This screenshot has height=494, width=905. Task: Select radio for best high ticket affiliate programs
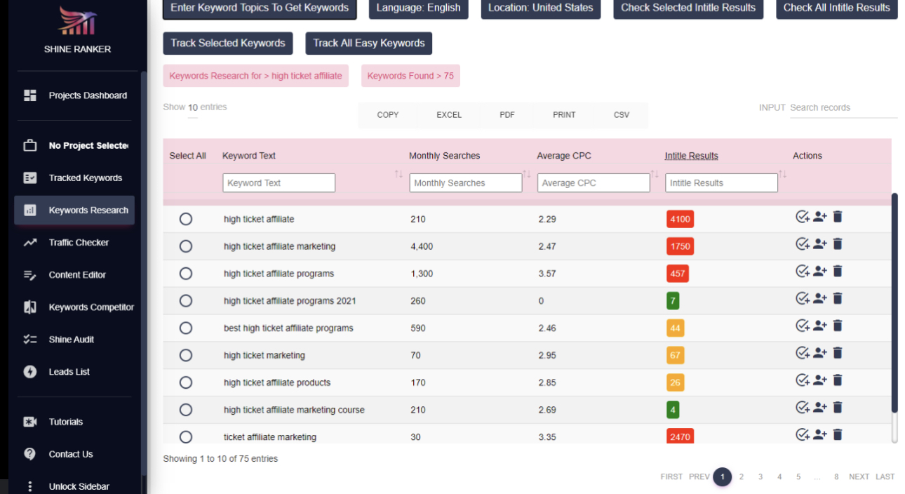click(x=186, y=328)
